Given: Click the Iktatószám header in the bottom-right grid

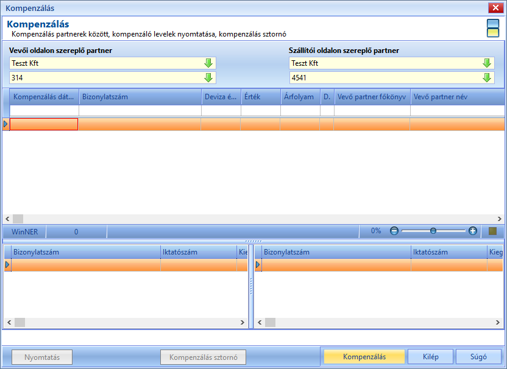Looking at the screenshot, I should (x=449, y=252).
